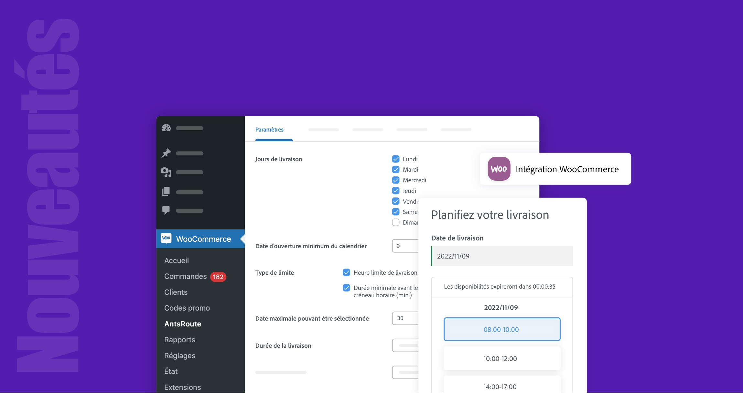Uncheck the Jeudi delivery day
This screenshot has width=743, height=393.
click(396, 191)
